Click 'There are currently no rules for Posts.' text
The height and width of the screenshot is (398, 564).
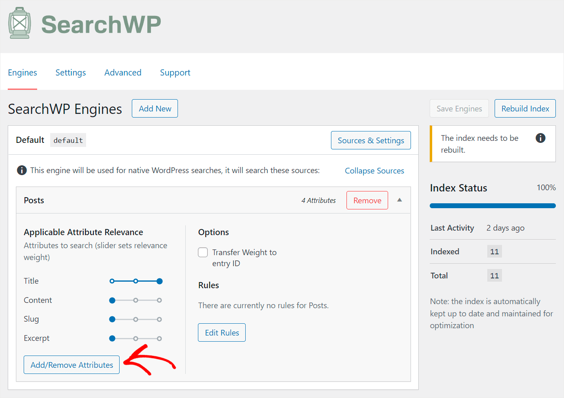[x=263, y=305]
